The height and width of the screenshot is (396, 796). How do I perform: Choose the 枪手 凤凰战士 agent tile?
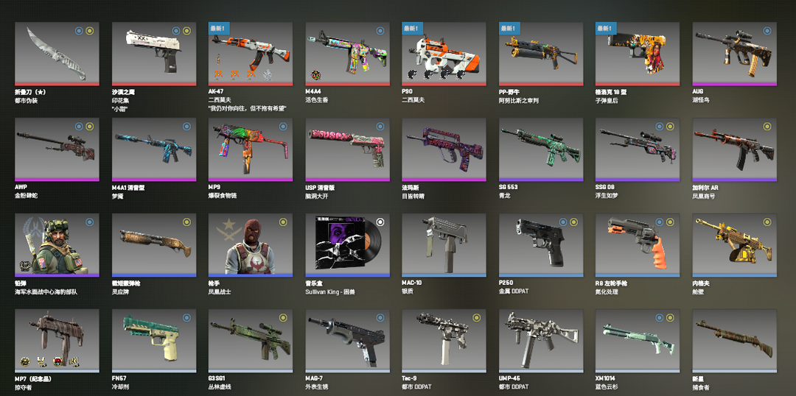(251, 245)
